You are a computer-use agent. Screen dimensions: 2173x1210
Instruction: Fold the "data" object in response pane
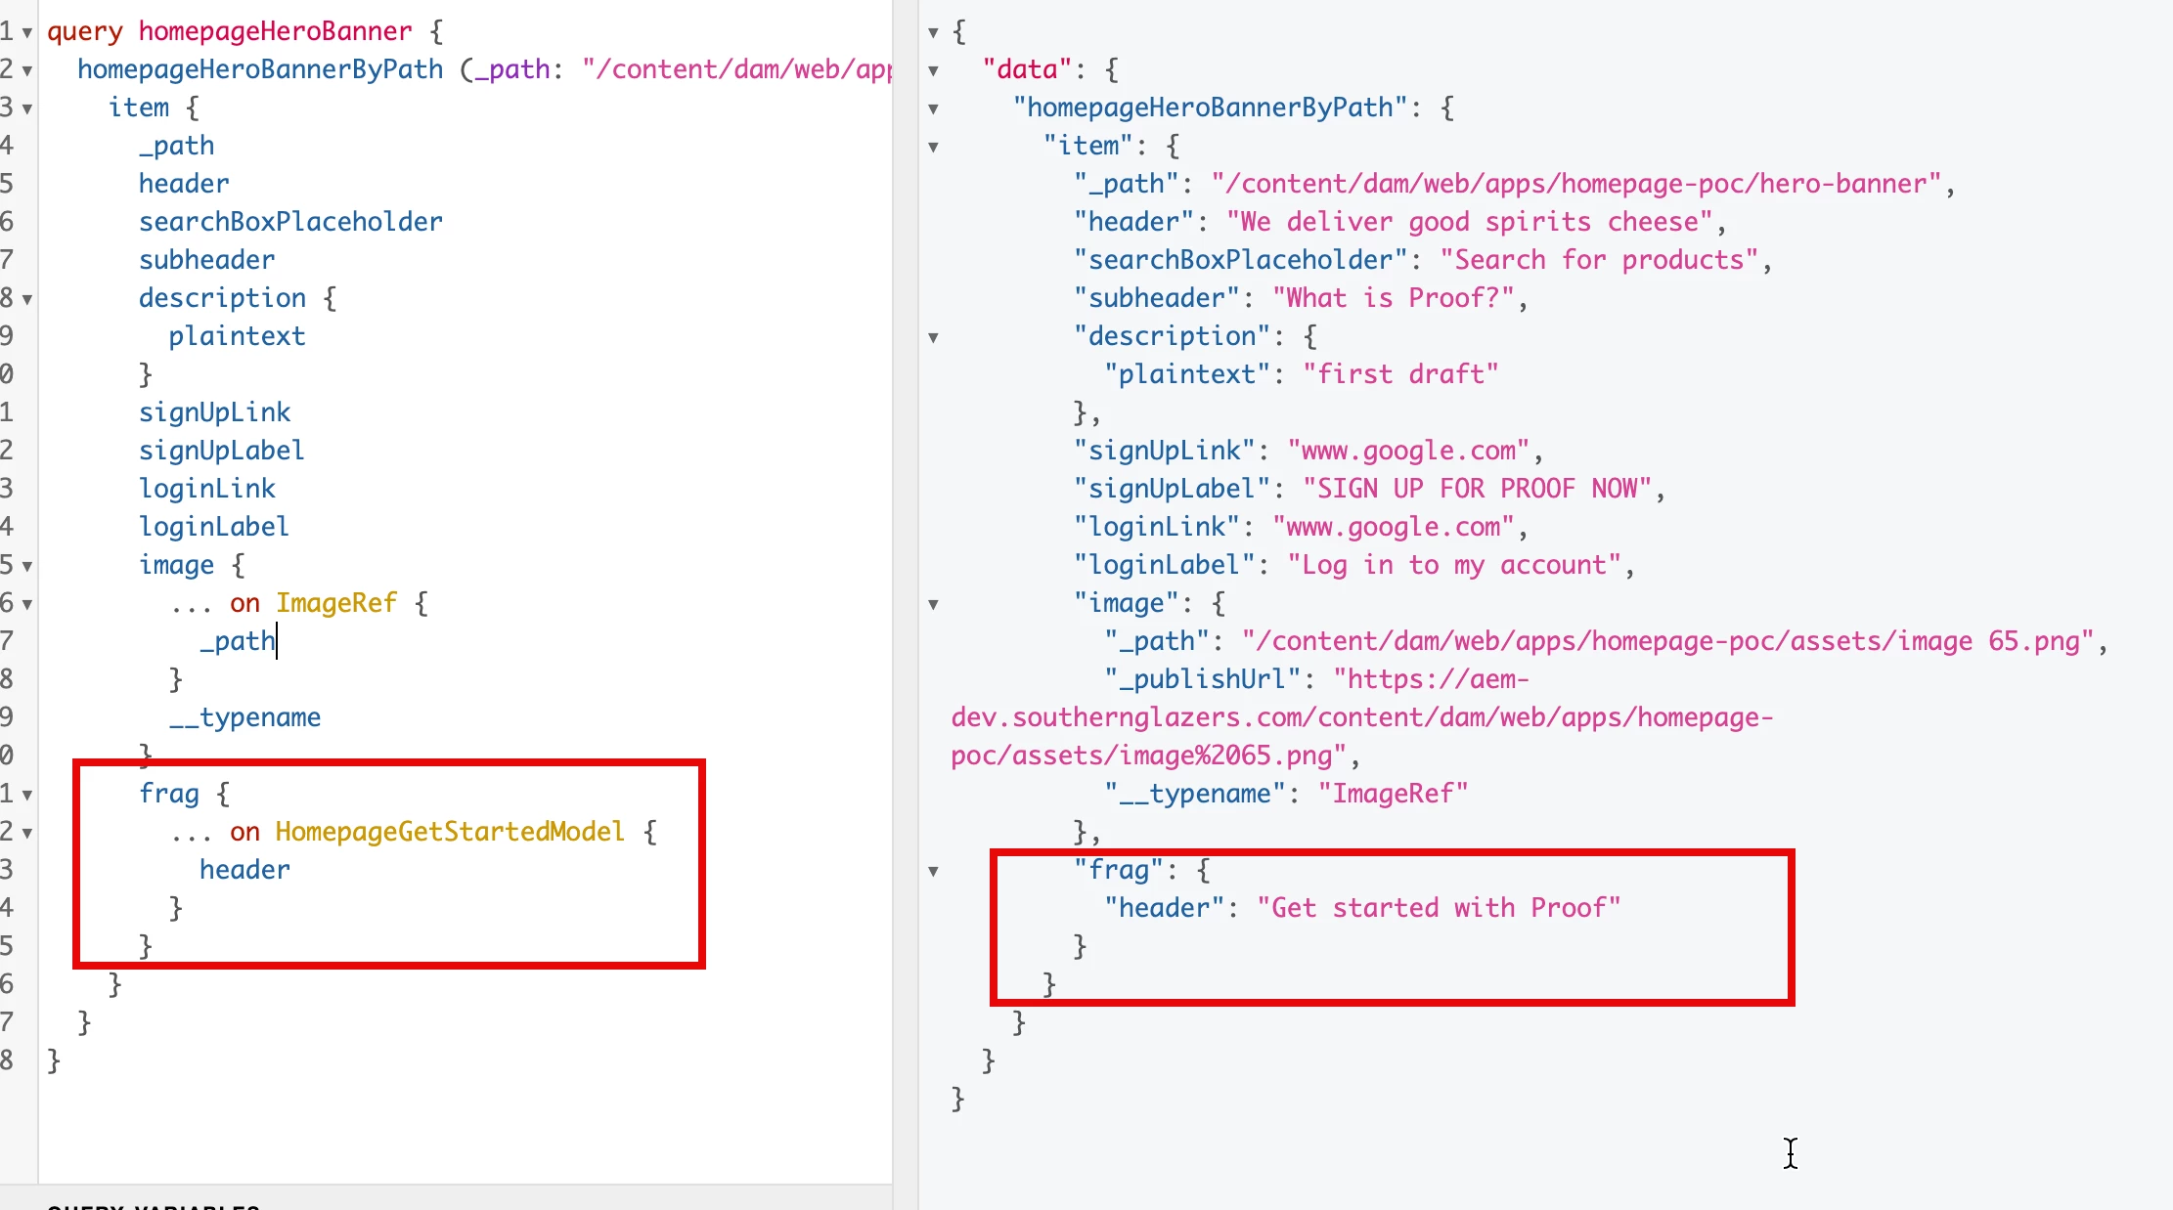[x=933, y=70]
